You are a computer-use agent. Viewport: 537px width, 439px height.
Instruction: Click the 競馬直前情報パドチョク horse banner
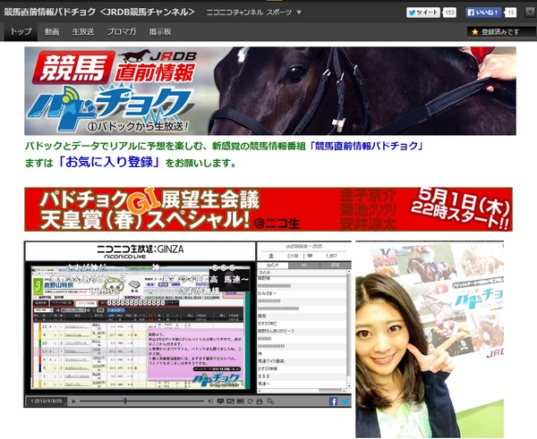[270, 90]
